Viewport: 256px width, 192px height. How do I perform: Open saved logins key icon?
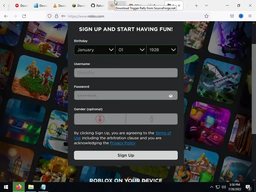pos(63,16)
